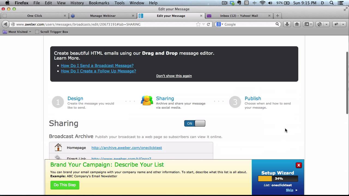Close the Inbox Yahoo! Mail tab
Viewport: 349px width, 196px height.
pyautogui.click(x=269, y=16)
